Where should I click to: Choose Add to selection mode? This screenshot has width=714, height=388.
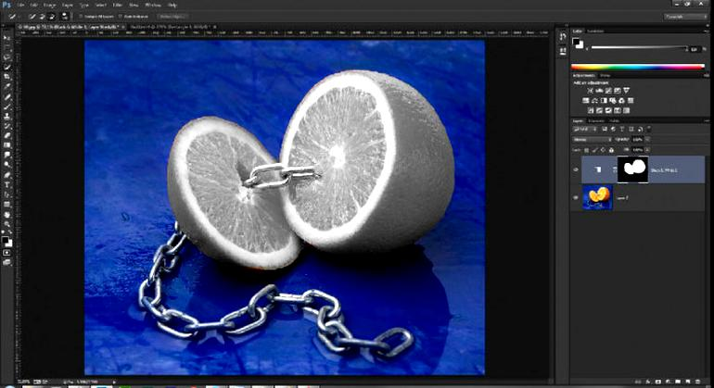42,17
